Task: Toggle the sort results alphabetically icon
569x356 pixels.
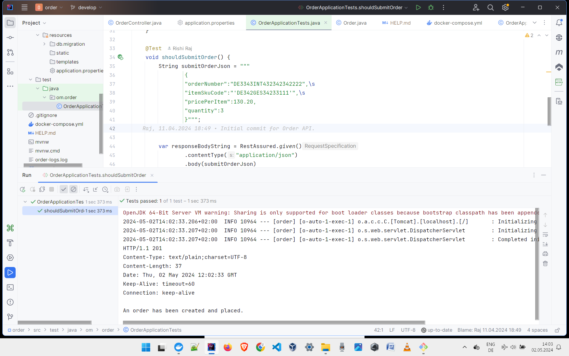Action: pyautogui.click(x=86, y=189)
